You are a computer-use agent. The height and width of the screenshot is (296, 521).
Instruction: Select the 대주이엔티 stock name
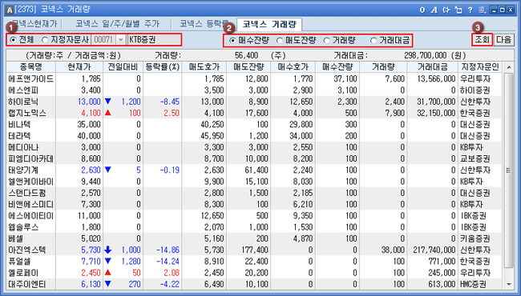[x=27, y=284]
